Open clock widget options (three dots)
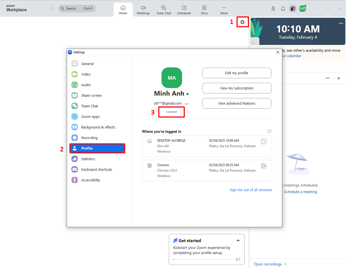 click(x=341, y=23)
